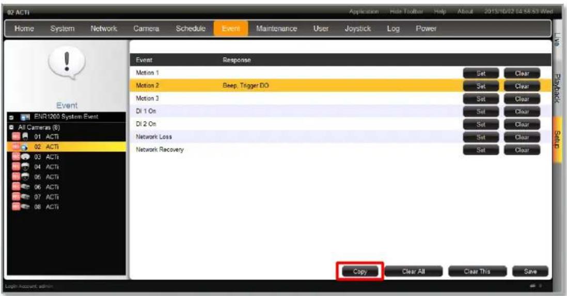Click the Copy button
The image size is (567, 296).
click(x=360, y=271)
